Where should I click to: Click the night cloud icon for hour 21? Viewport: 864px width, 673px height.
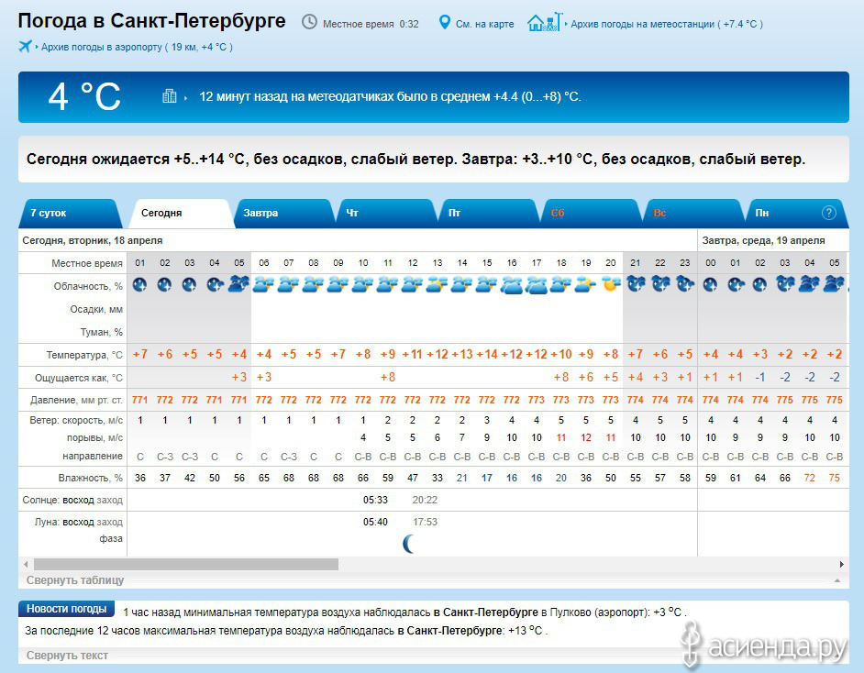pos(636,284)
